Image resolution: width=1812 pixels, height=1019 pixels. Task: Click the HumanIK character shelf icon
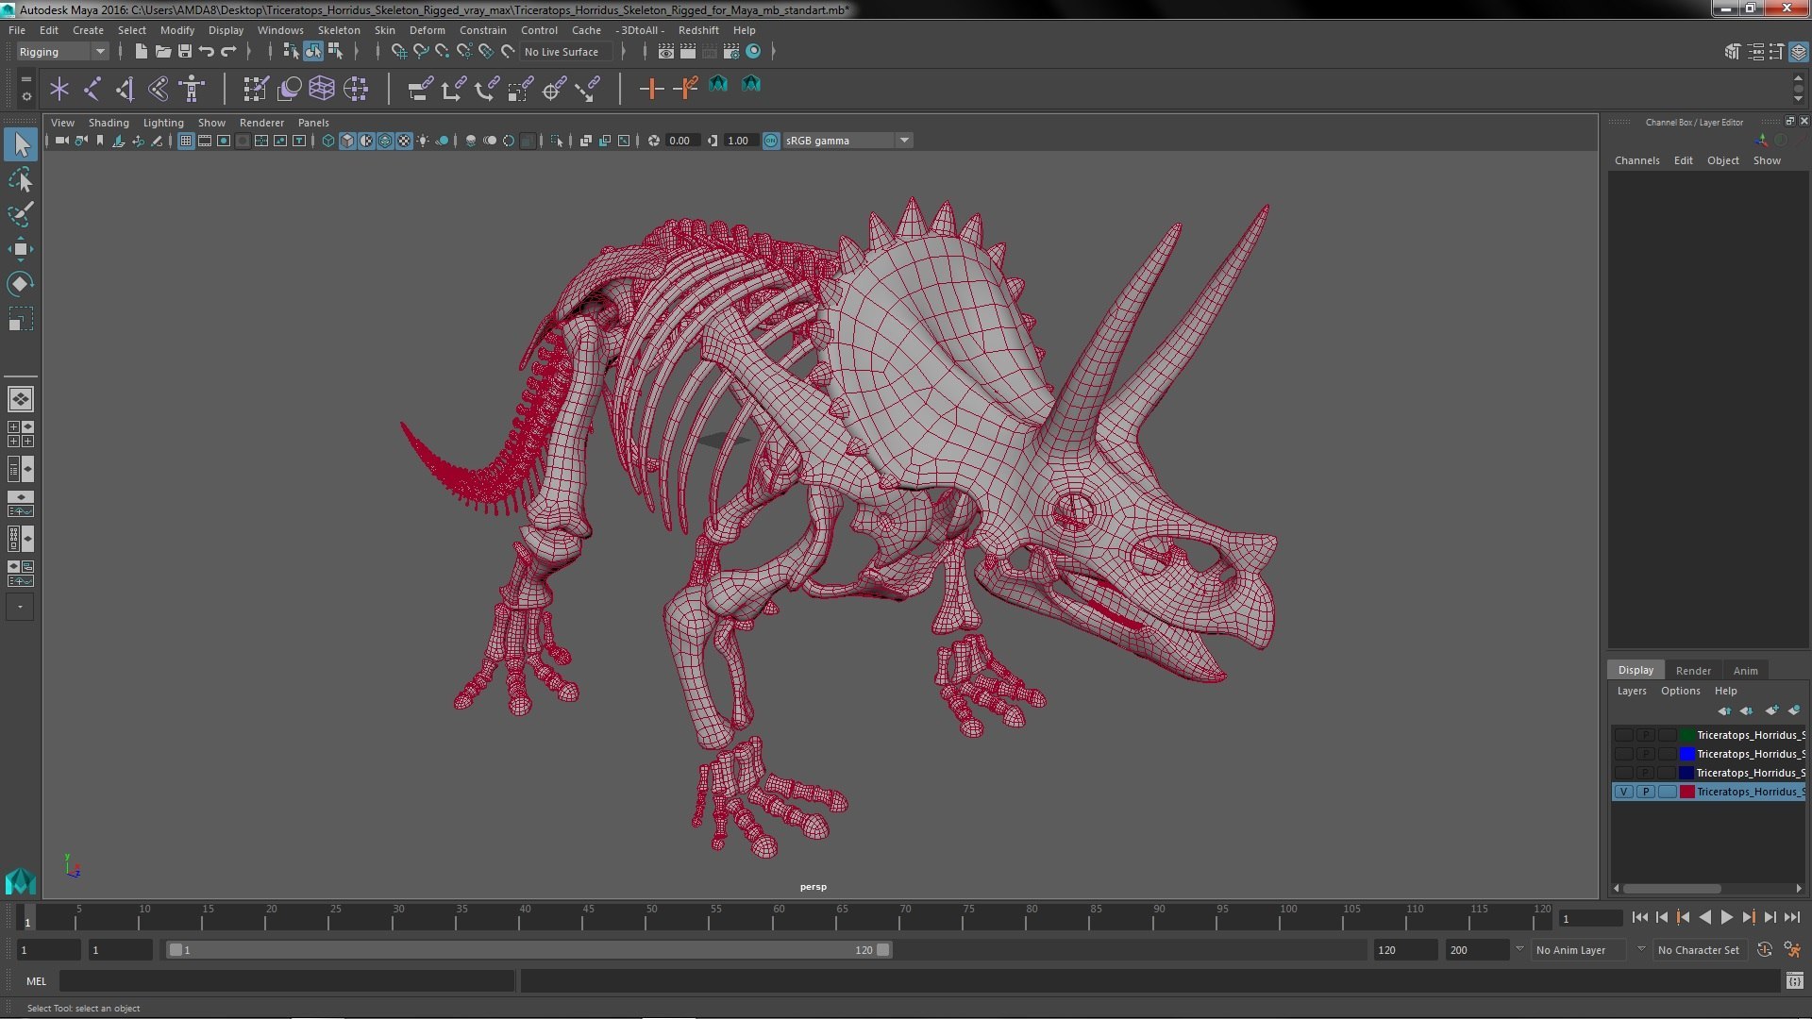pyautogui.click(x=192, y=89)
